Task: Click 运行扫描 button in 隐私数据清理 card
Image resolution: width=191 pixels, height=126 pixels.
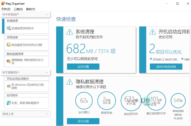Action: [83, 121]
